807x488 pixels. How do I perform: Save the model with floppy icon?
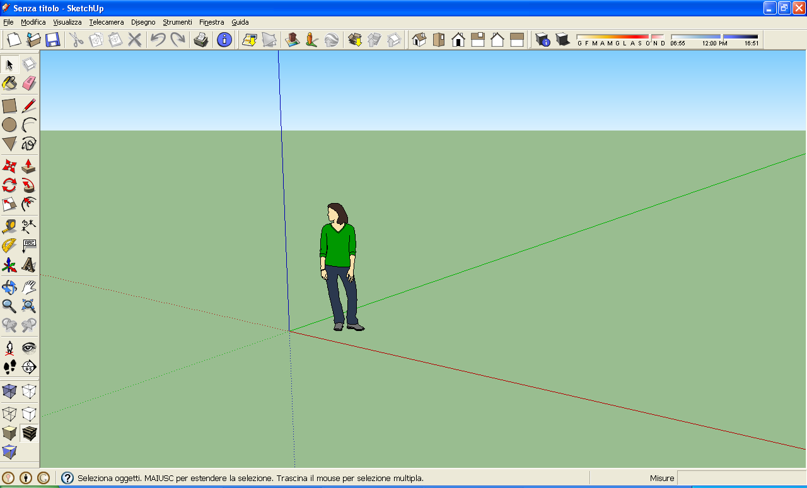coord(52,40)
